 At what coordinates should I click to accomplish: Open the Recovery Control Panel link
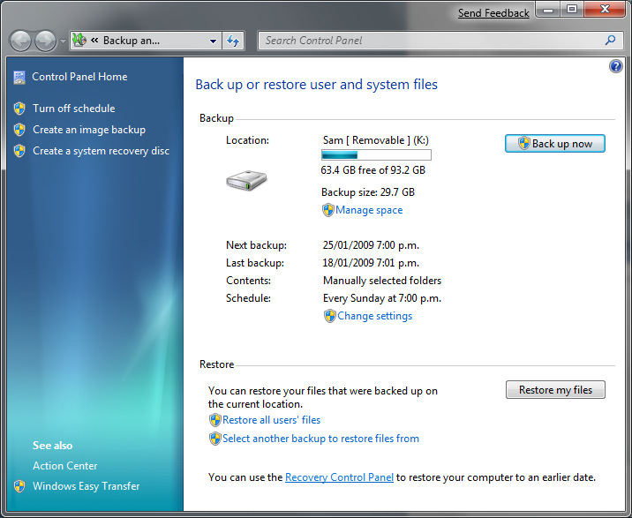[339, 477]
